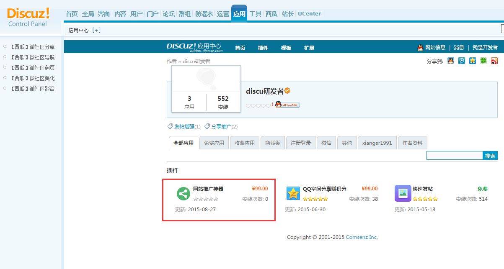The image size is (504, 269).
Task: Open 【西瓜】微社区分享 in the sidebar
Action: (32, 47)
